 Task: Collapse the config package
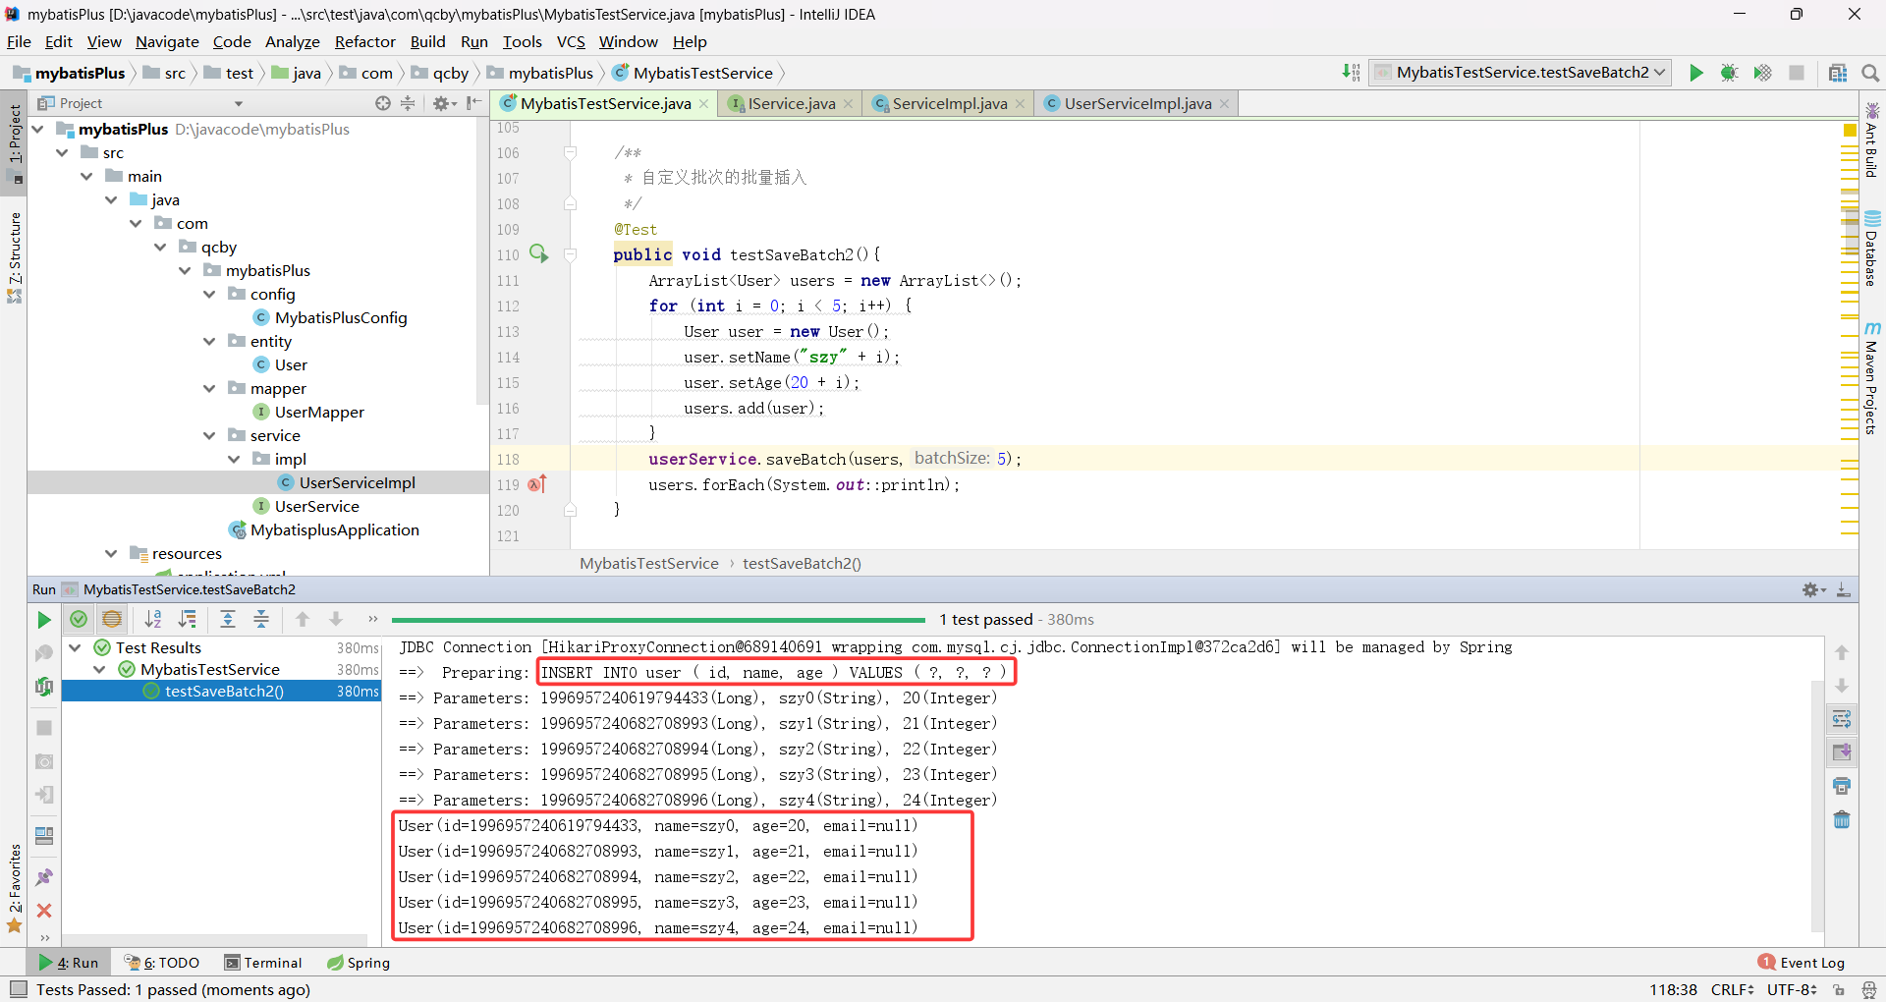(x=209, y=294)
